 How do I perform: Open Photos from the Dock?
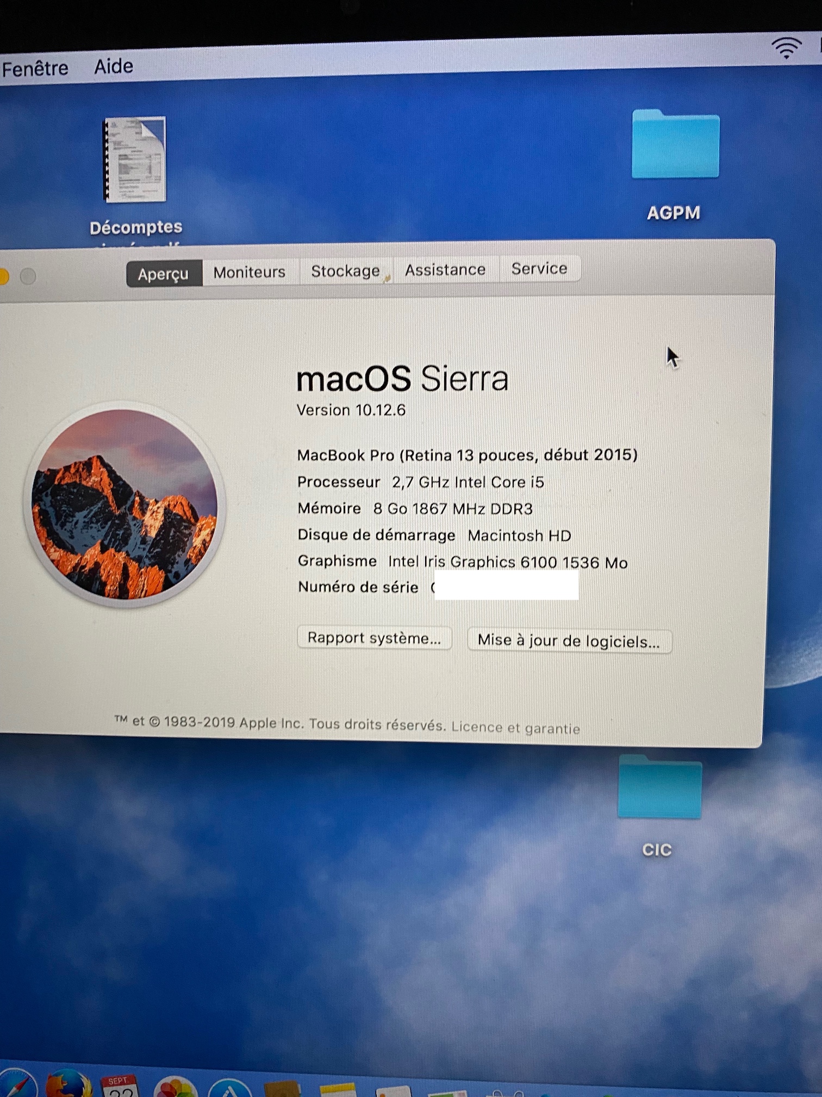tap(175, 1086)
